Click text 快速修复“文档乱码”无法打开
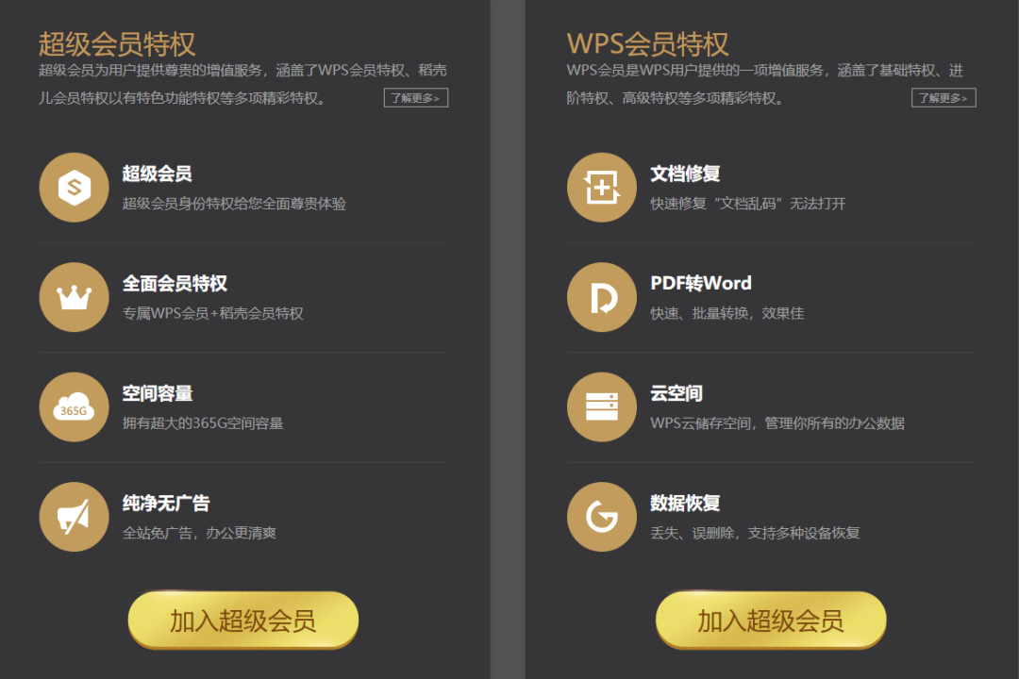 (x=748, y=204)
